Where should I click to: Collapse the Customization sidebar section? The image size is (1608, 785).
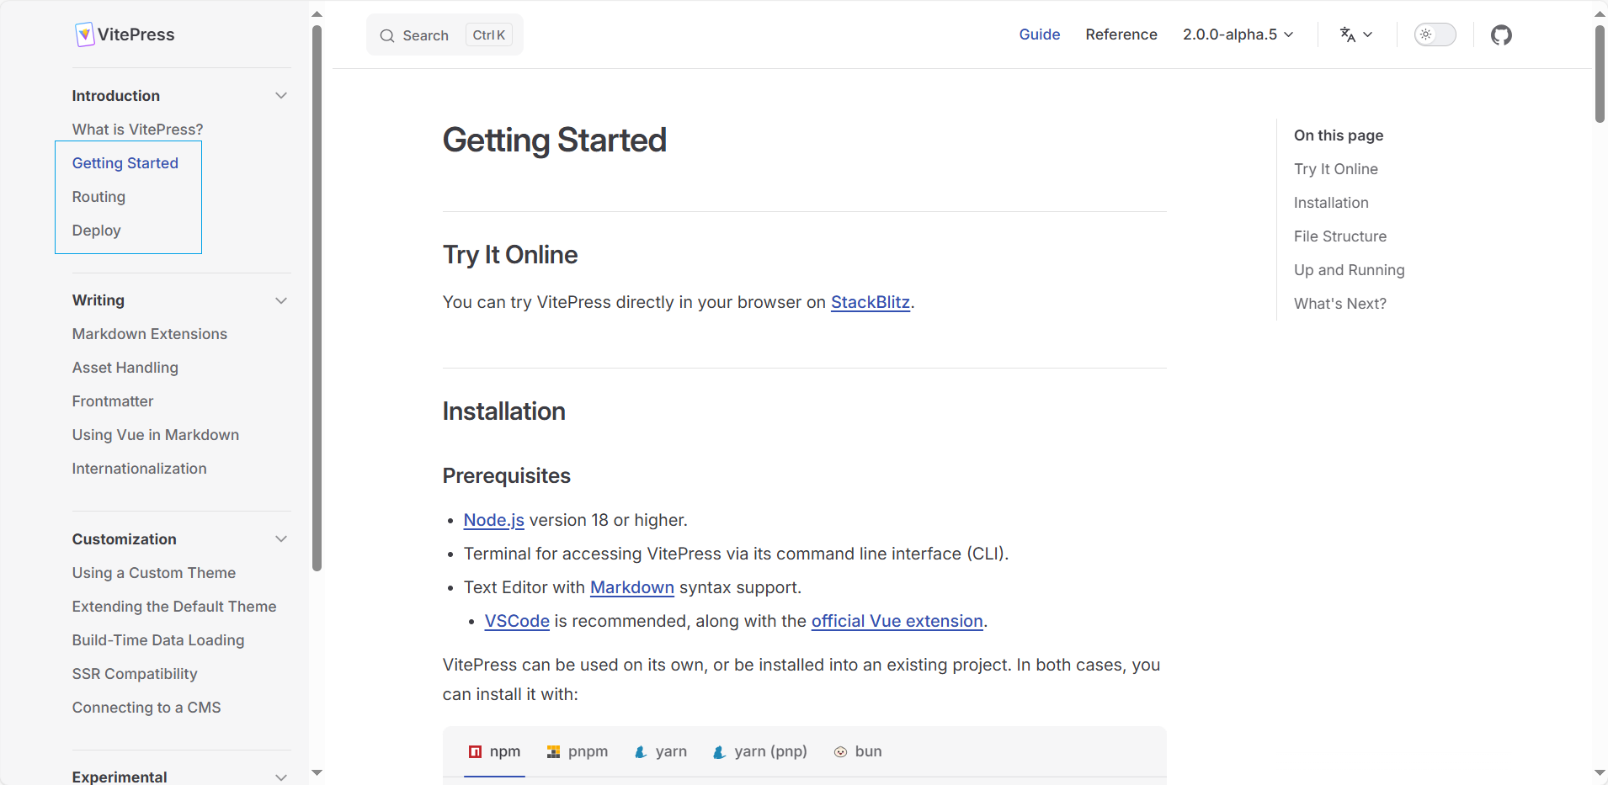[x=281, y=539]
